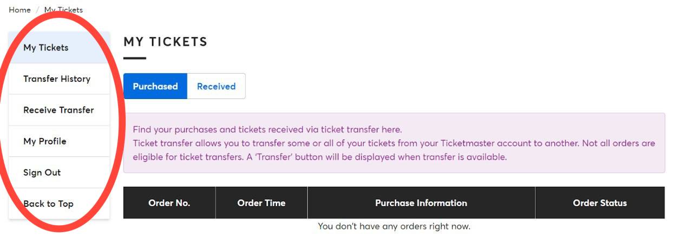Click the 'Find your purchases' sentence in banner
Screen dimensions: 693x243
267,130
